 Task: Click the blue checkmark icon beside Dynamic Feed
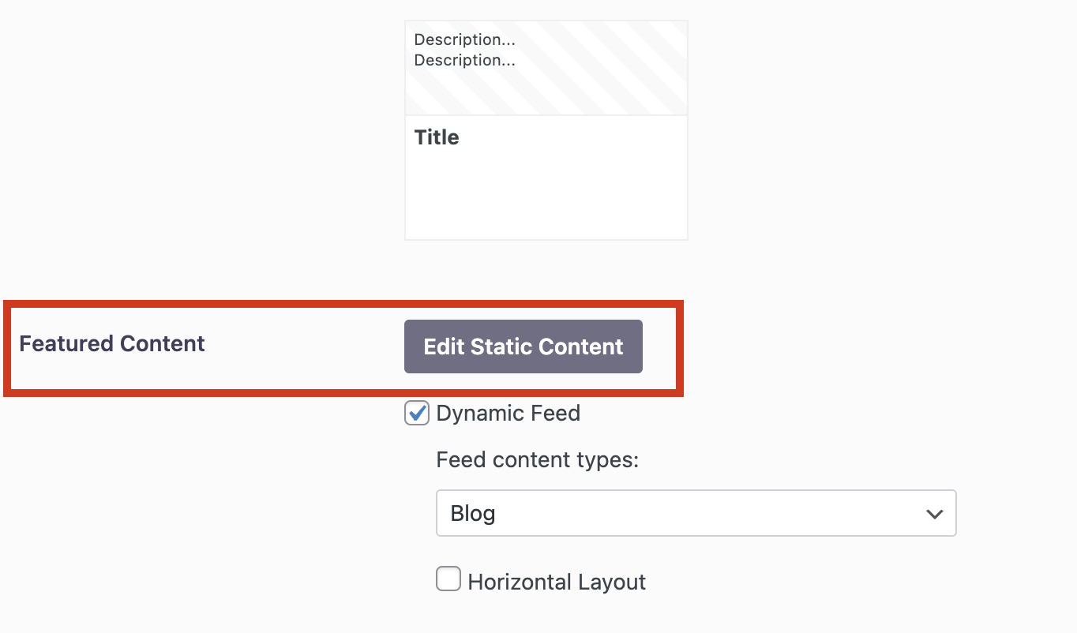(x=418, y=412)
